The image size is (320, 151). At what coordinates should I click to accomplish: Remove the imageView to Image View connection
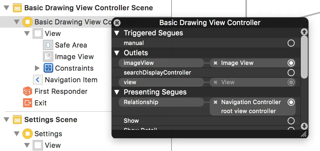click(x=215, y=63)
